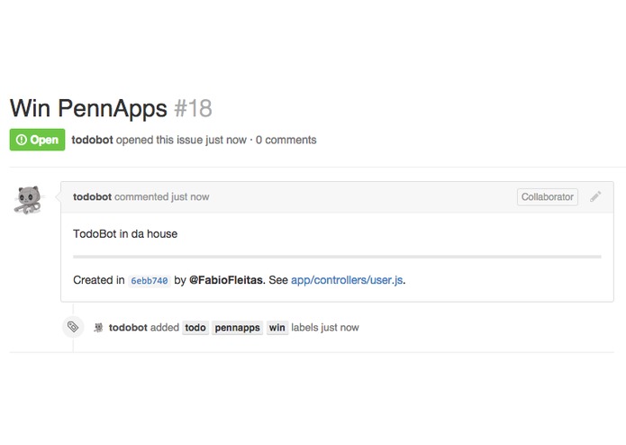Click comment text 'TodoBot in da house'
Image resolution: width=626 pixels, height=445 pixels.
pyautogui.click(x=125, y=234)
